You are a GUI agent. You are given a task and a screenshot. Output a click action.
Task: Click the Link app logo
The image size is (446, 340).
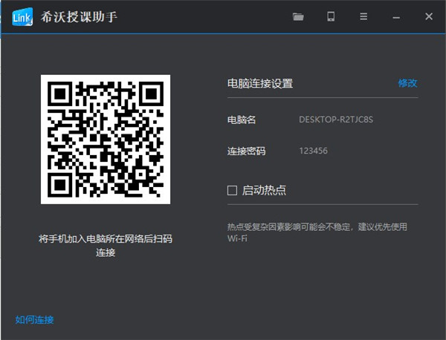22,17
